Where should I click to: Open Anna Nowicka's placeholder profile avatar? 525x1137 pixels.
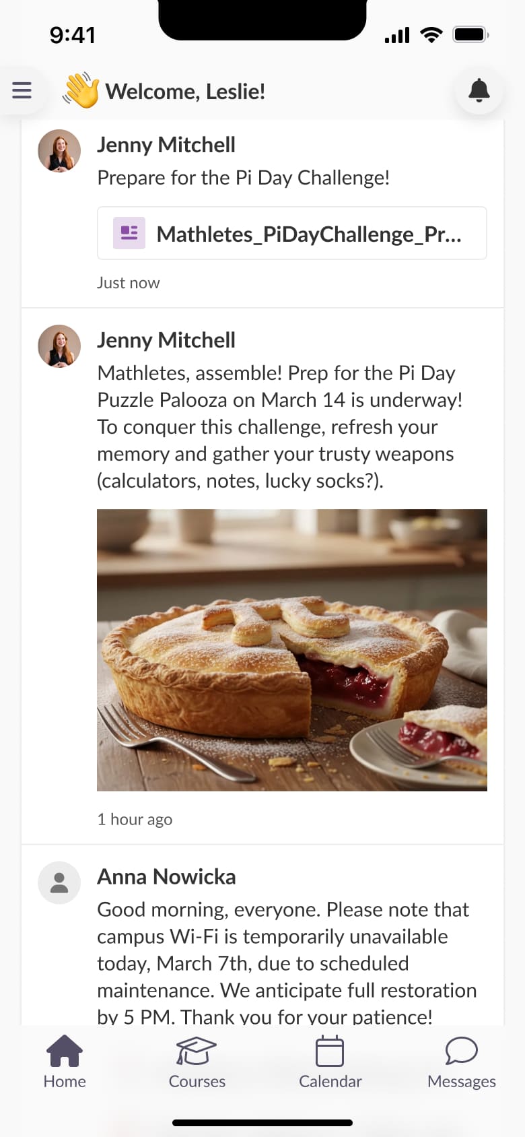(59, 882)
